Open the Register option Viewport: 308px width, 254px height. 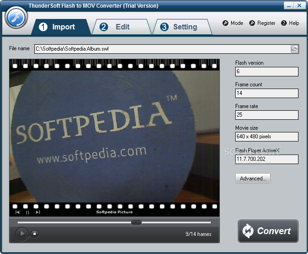[262, 23]
